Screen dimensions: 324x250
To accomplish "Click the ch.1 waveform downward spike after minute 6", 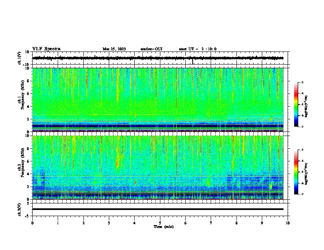I will [193, 61].
